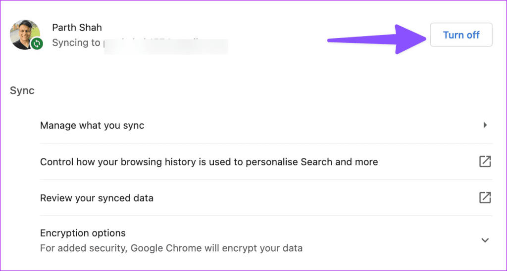Open the Parth Shah profile photo
This screenshot has width=507, height=271.
pyautogui.click(x=25, y=35)
